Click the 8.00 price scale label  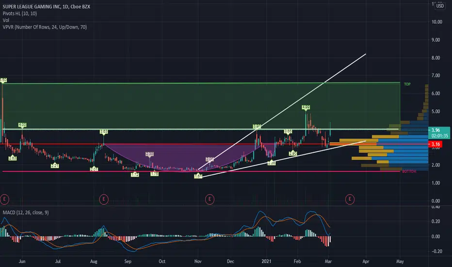click(x=436, y=58)
